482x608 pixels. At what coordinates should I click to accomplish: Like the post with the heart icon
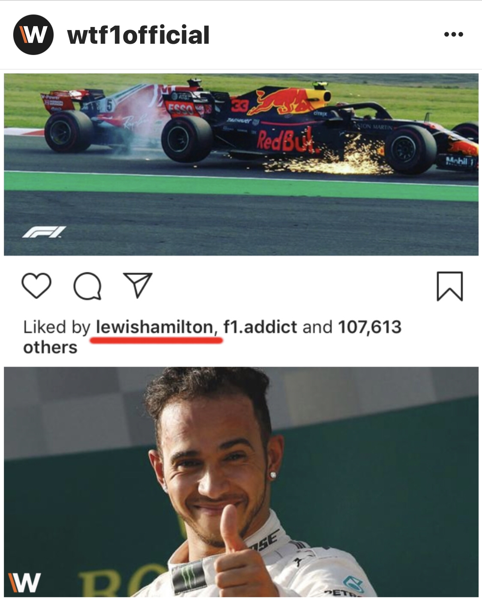click(36, 286)
